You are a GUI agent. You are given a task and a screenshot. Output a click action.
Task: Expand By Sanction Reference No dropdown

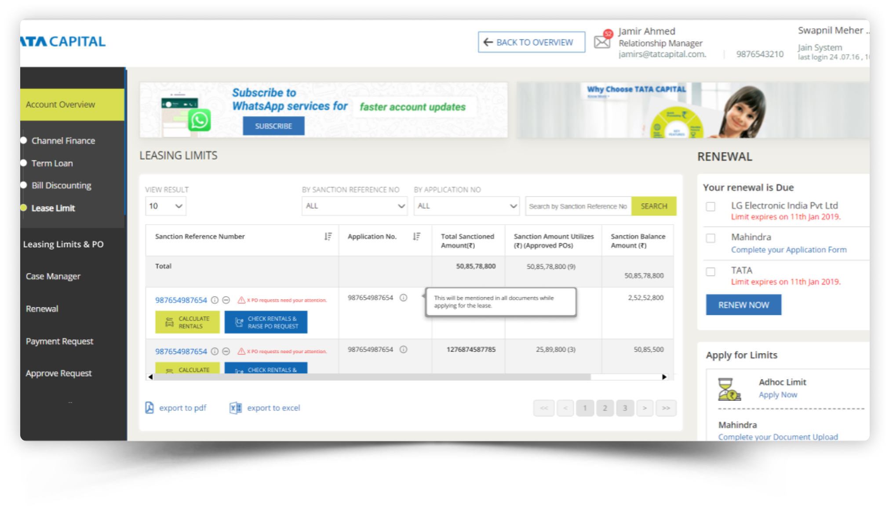[354, 206]
